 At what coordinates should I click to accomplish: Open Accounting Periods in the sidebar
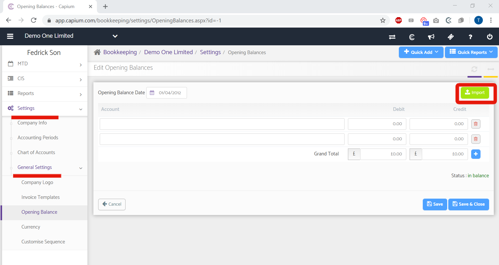(38, 138)
